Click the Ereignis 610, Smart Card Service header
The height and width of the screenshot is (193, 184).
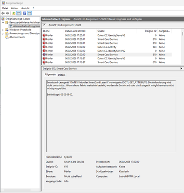point(60,69)
